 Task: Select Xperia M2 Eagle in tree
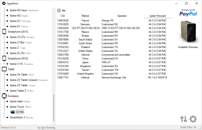coord(19,16)
